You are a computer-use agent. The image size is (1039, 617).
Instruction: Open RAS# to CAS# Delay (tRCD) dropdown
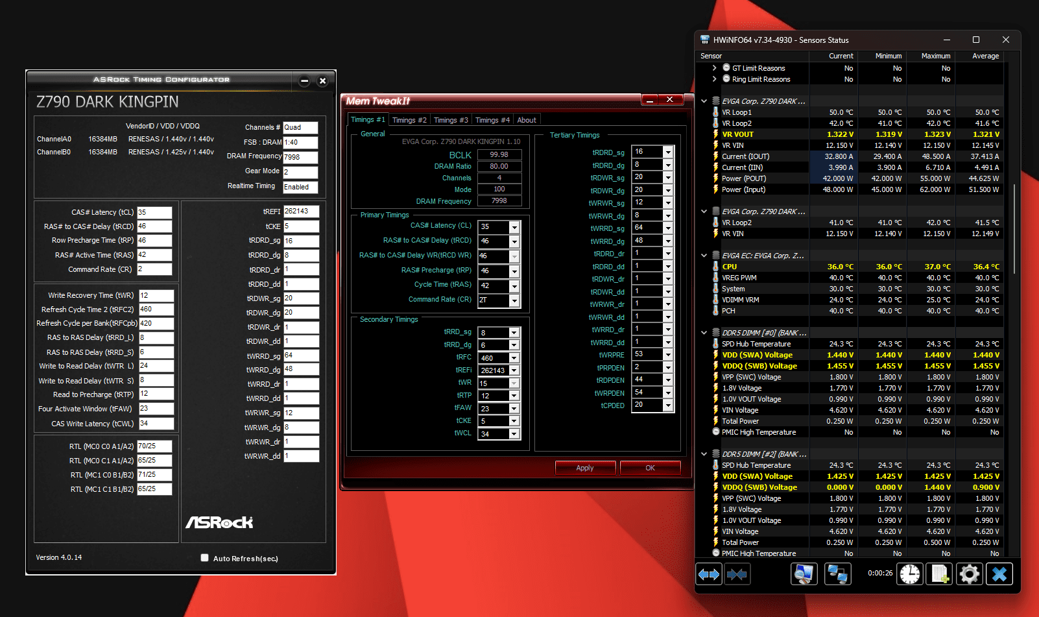coord(514,241)
